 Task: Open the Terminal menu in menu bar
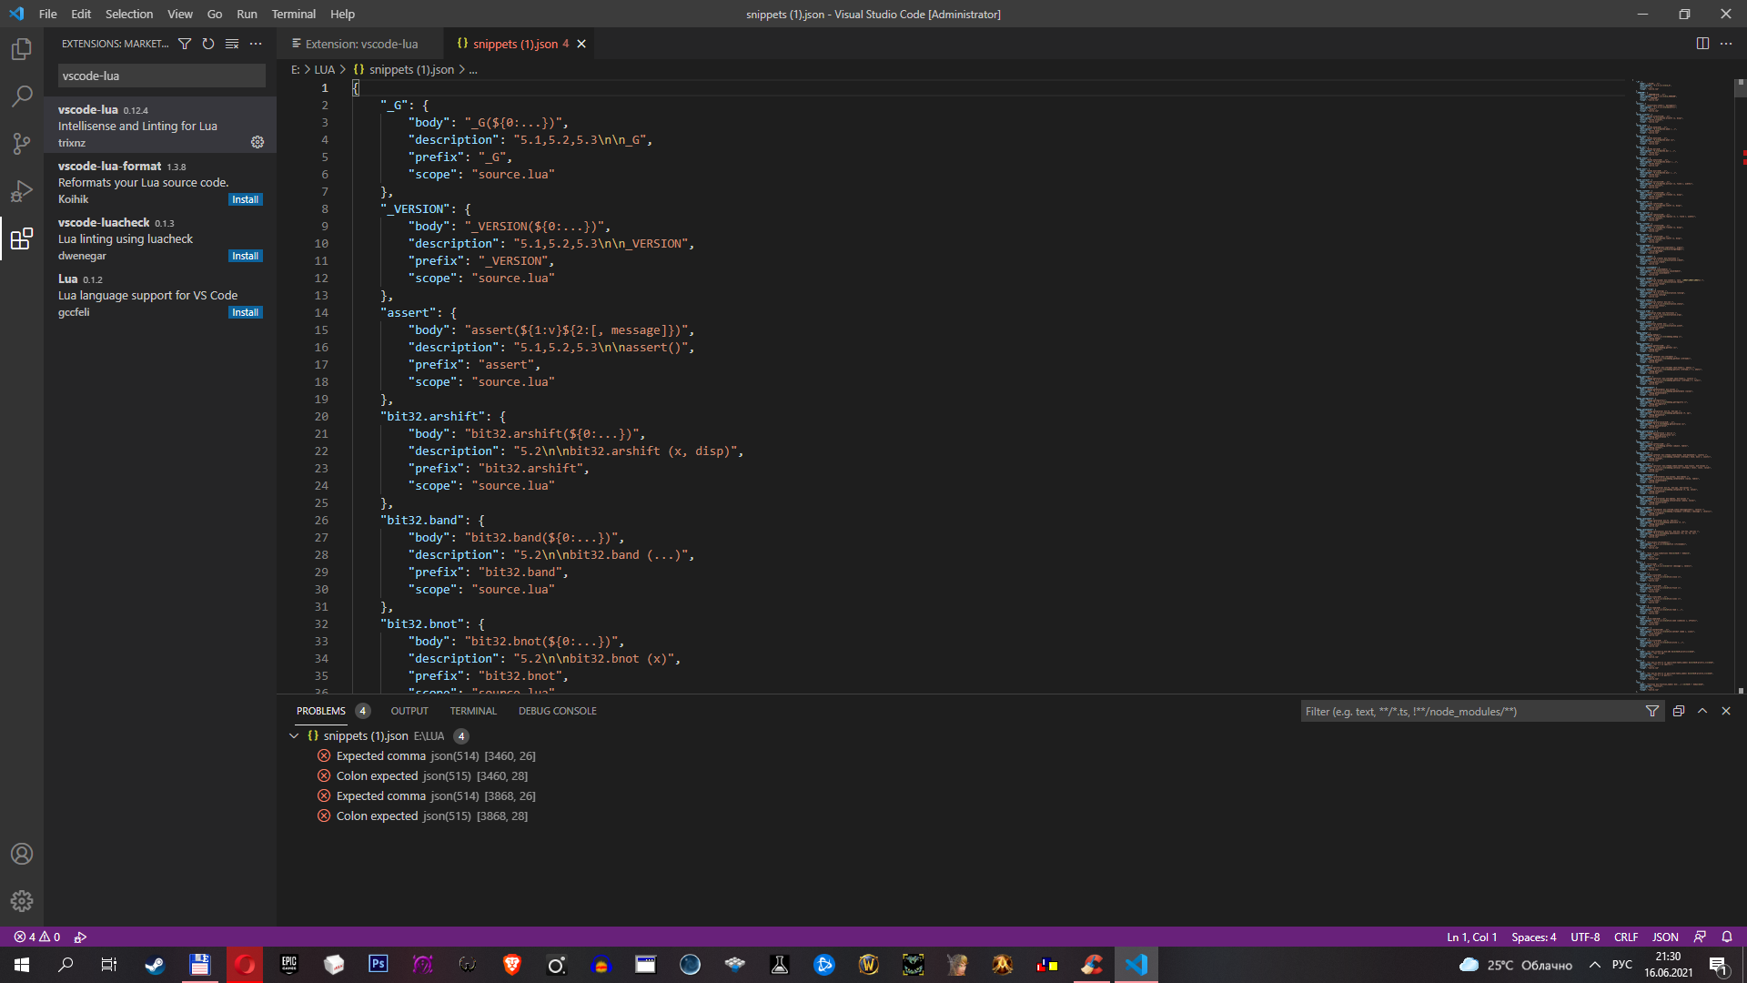(293, 14)
